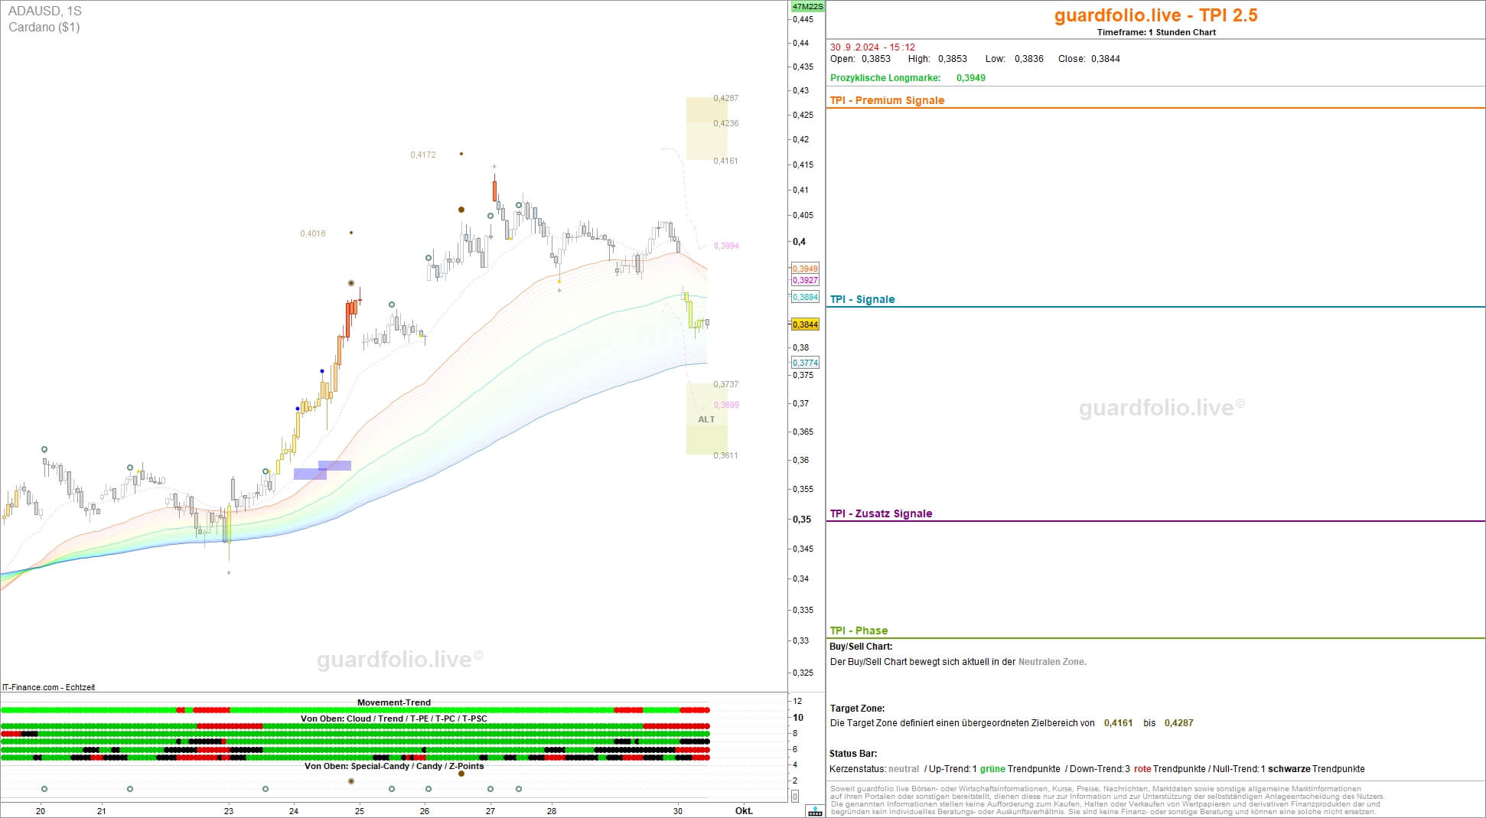Click the ALT lower target zone box
1486x818 pixels.
[706, 419]
